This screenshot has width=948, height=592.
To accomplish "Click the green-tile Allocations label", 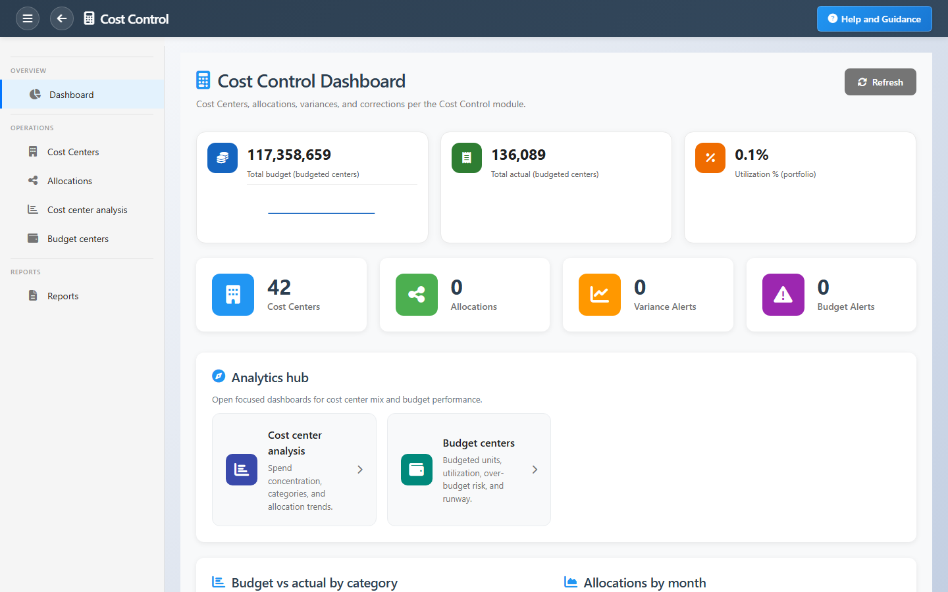I will pyautogui.click(x=474, y=307).
